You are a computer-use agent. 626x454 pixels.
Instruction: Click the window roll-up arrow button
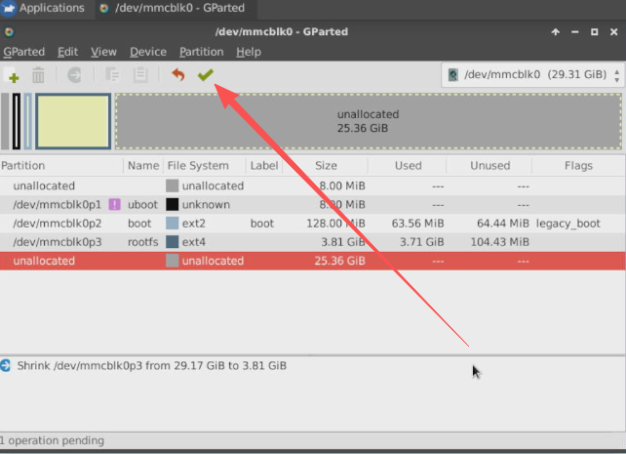click(556, 32)
